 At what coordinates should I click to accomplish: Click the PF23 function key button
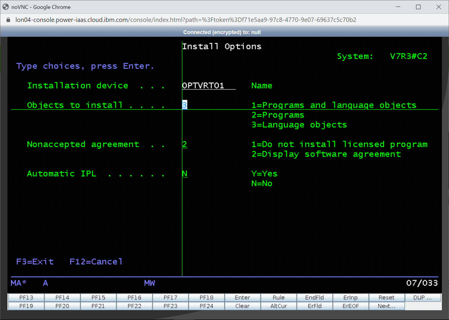point(170,306)
